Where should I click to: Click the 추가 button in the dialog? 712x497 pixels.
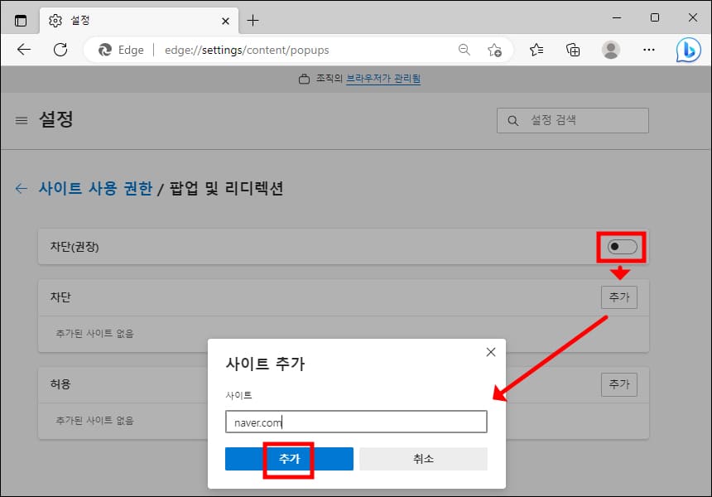click(x=288, y=458)
